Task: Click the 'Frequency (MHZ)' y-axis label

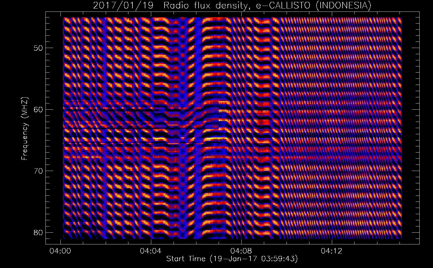Action: [25, 129]
